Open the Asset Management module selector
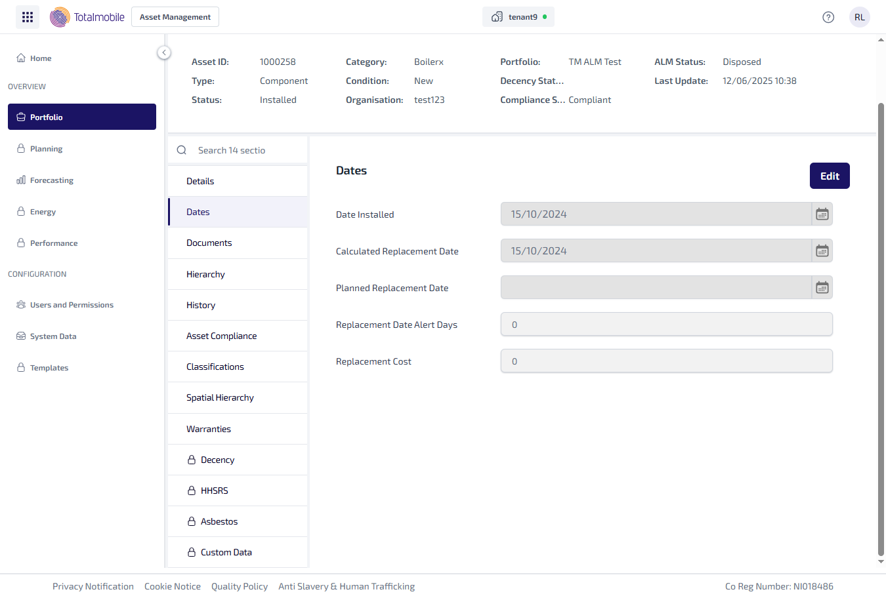This screenshot has width=886, height=598. coord(175,17)
